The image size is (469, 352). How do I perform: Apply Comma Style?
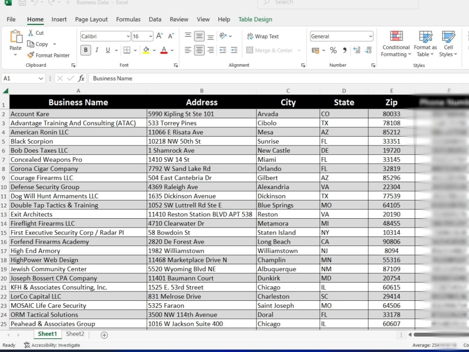(345, 50)
